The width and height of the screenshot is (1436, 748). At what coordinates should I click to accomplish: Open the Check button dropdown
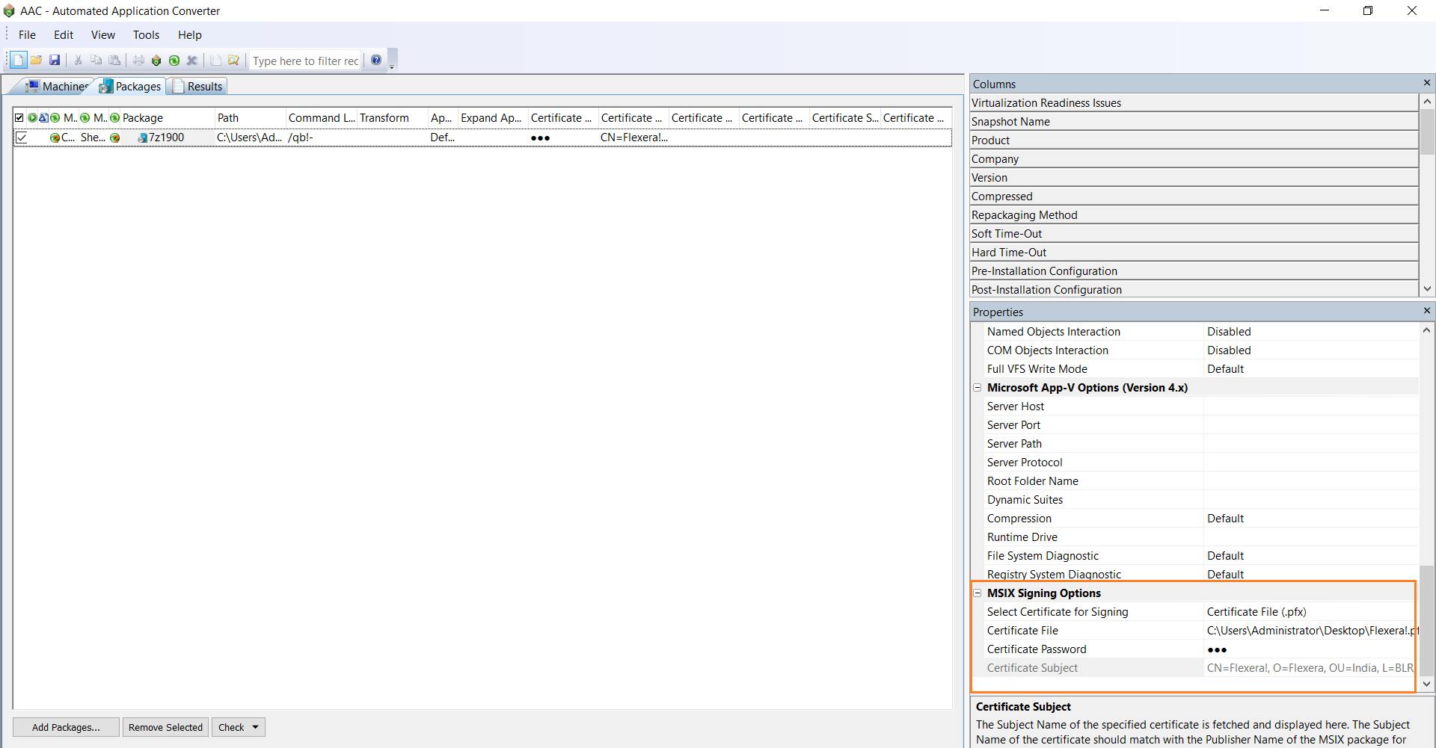point(255,727)
